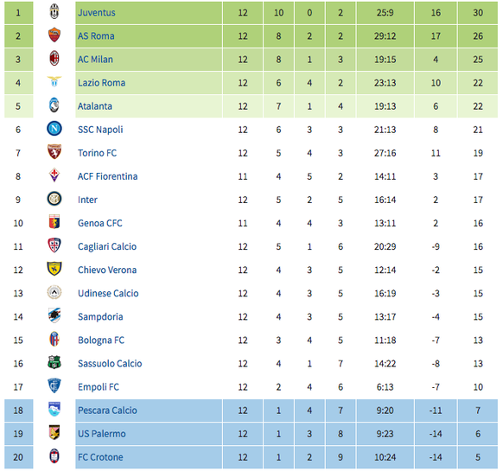Viewport: 503px width, 471px height.
Task: Click the Sampdoria club crest
Action: click(54, 316)
